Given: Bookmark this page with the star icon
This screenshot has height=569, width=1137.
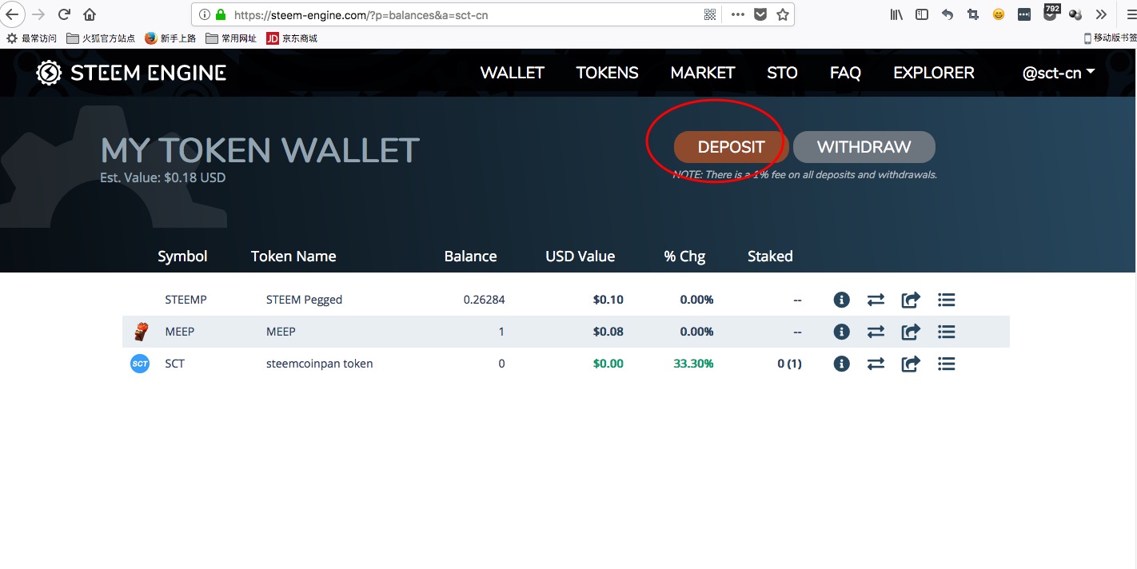Looking at the screenshot, I should point(783,14).
